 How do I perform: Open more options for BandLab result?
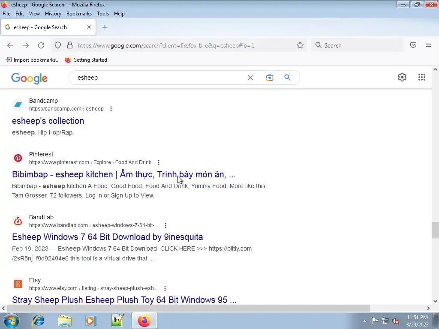[165, 225]
